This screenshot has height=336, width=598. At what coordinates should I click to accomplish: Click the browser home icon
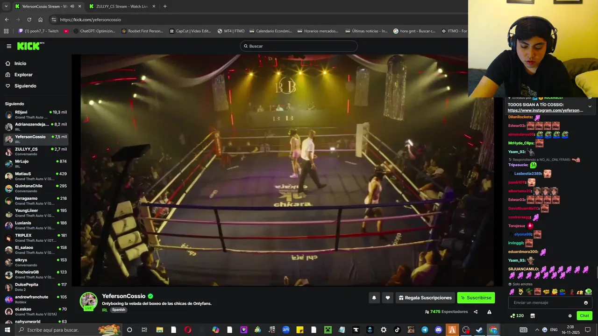tap(40, 20)
